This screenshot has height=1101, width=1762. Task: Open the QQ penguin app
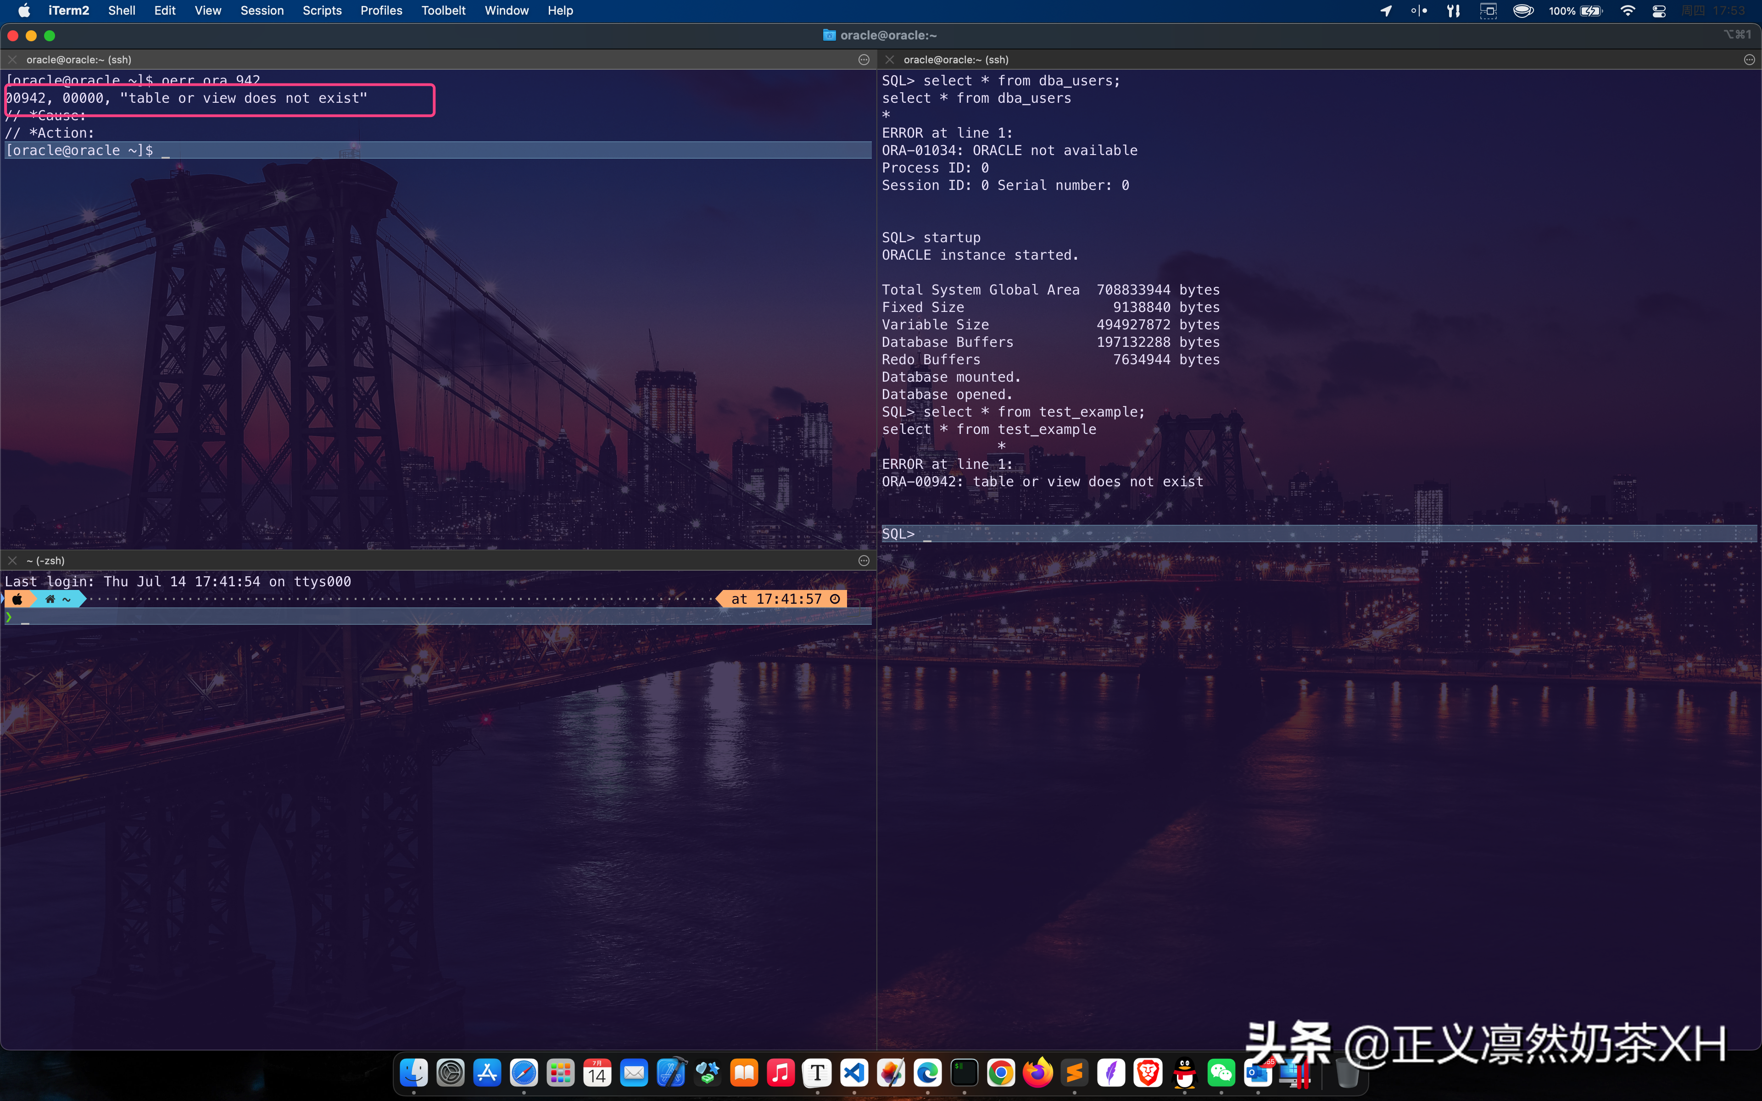click(x=1185, y=1073)
